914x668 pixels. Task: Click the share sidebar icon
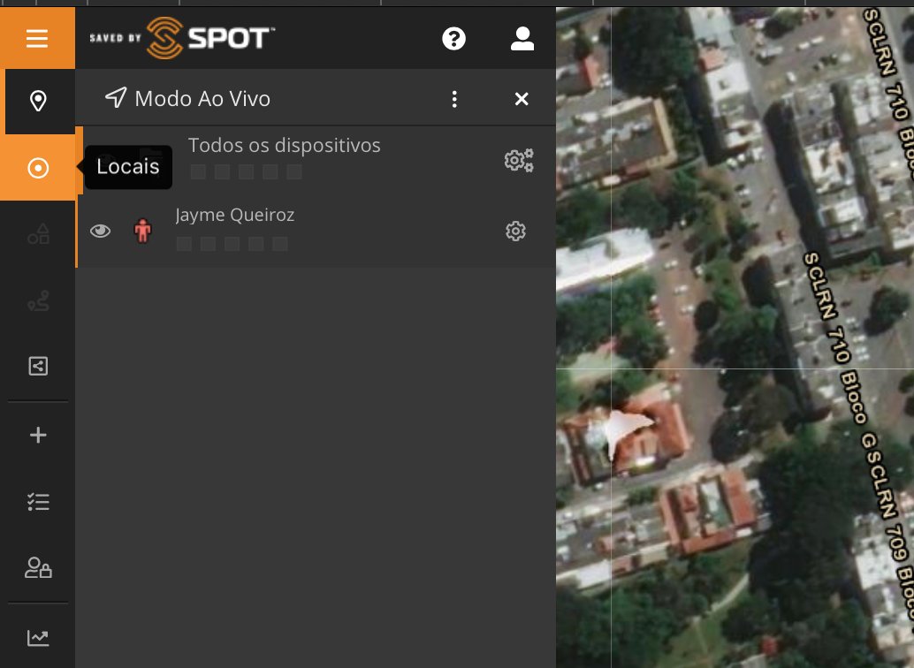(x=38, y=366)
